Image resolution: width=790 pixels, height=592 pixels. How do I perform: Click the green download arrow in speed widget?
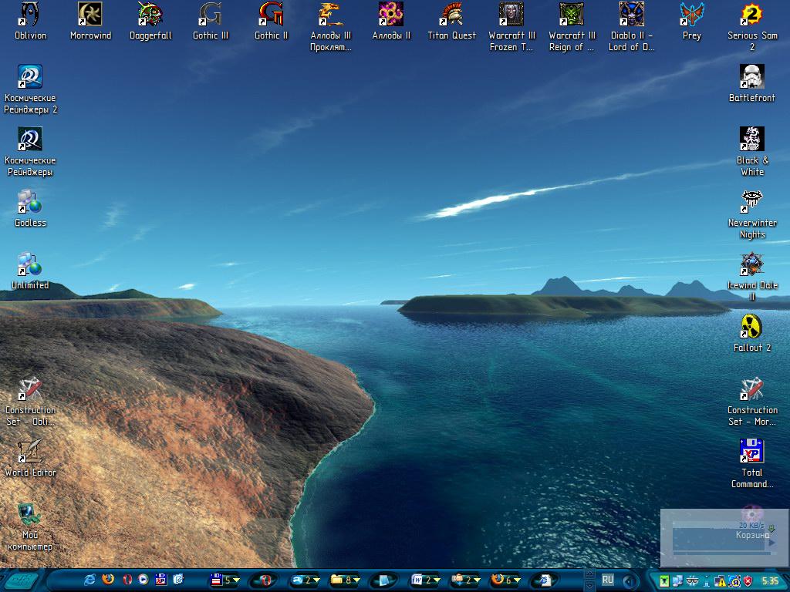pos(771,529)
